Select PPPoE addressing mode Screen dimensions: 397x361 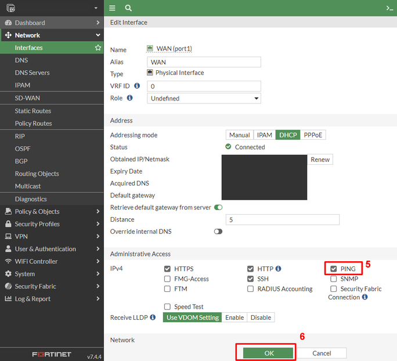(x=313, y=135)
